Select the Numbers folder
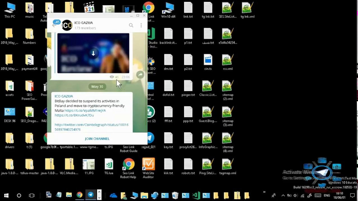This screenshot has height=201, width=358. [x=29, y=37]
